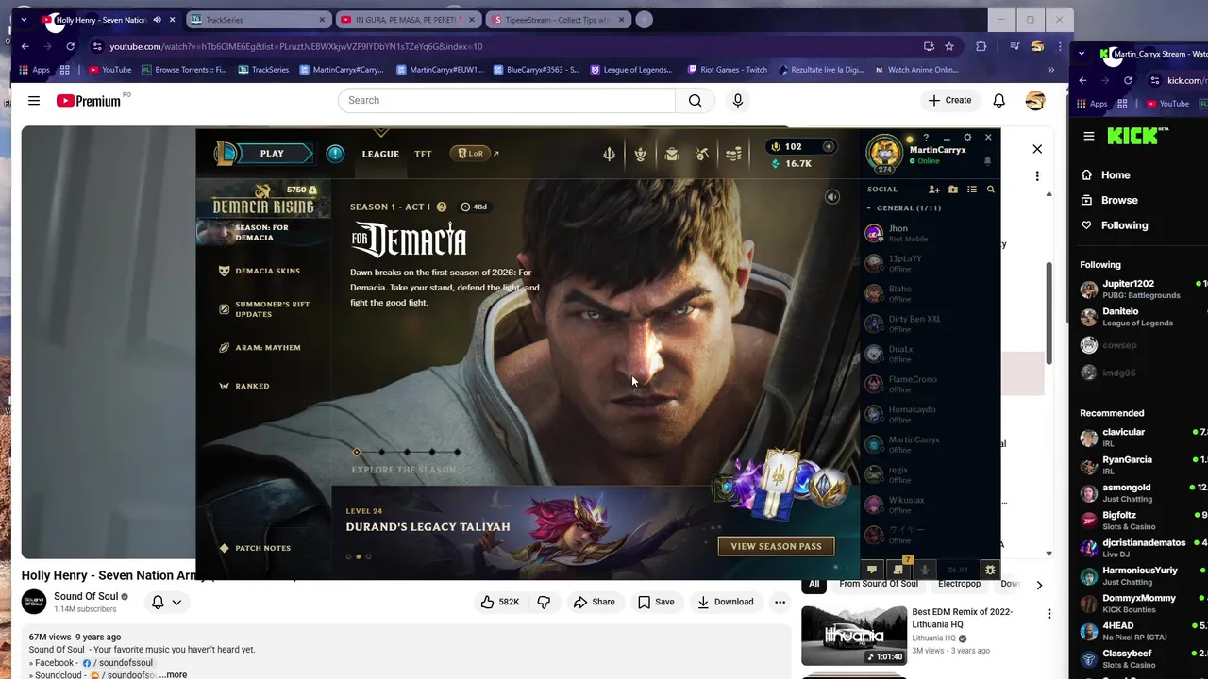Click the new folder icon in Social
1208x679 pixels.
pyautogui.click(x=953, y=190)
